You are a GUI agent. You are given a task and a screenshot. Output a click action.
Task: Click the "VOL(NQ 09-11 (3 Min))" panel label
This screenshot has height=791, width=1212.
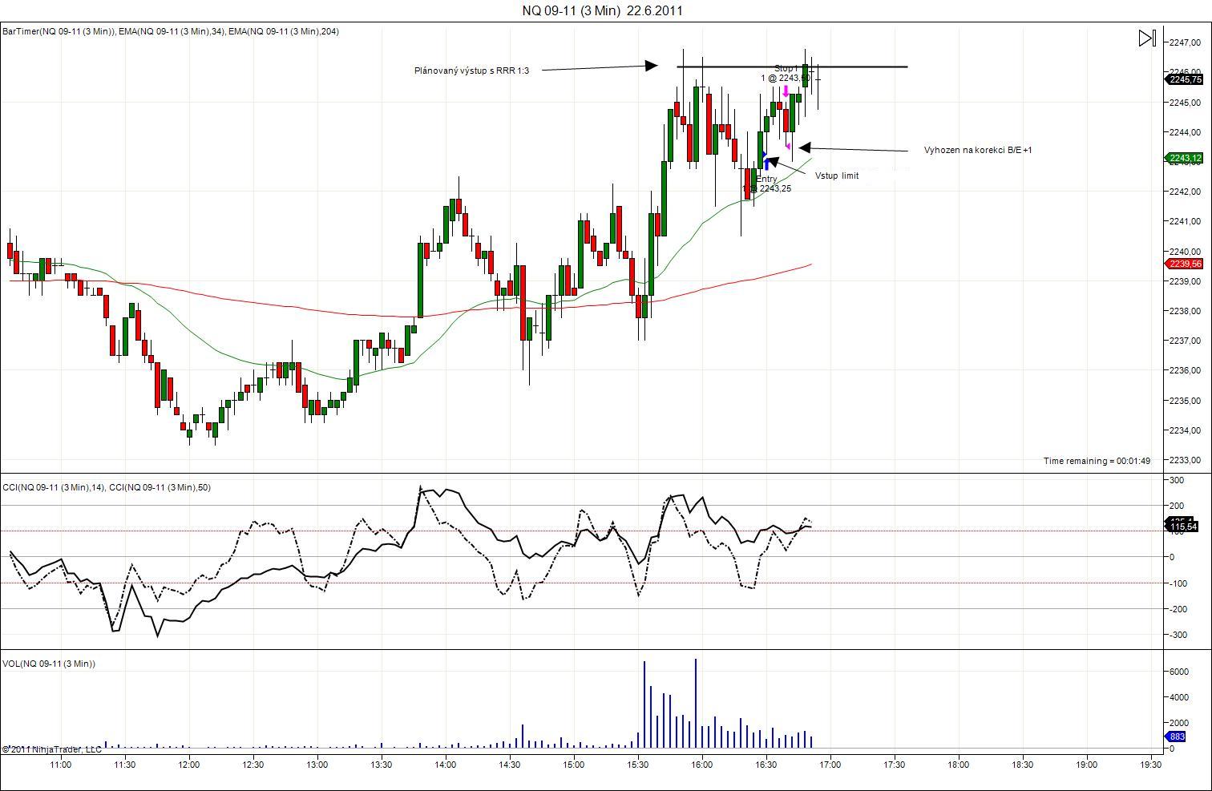coord(49,664)
